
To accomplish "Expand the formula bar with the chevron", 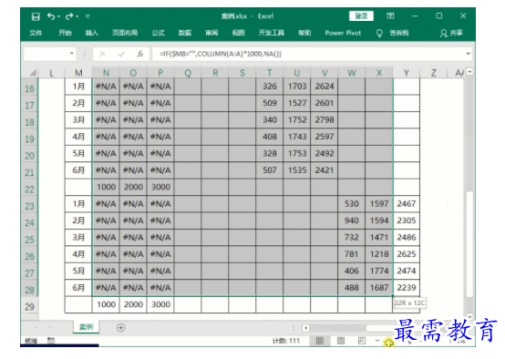I will coord(468,54).
